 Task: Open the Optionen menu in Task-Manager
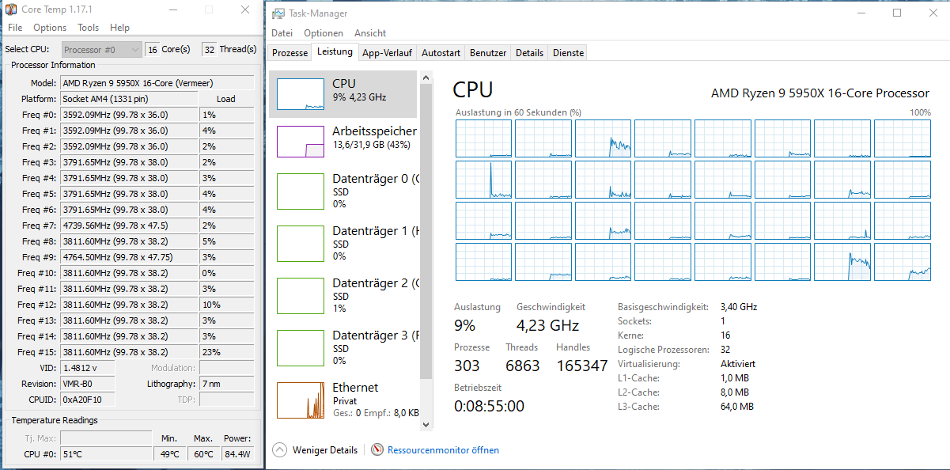[x=324, y=33]
